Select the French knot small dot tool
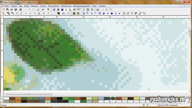The width and height of the screenshot is (192, 108). click(108, 13)
